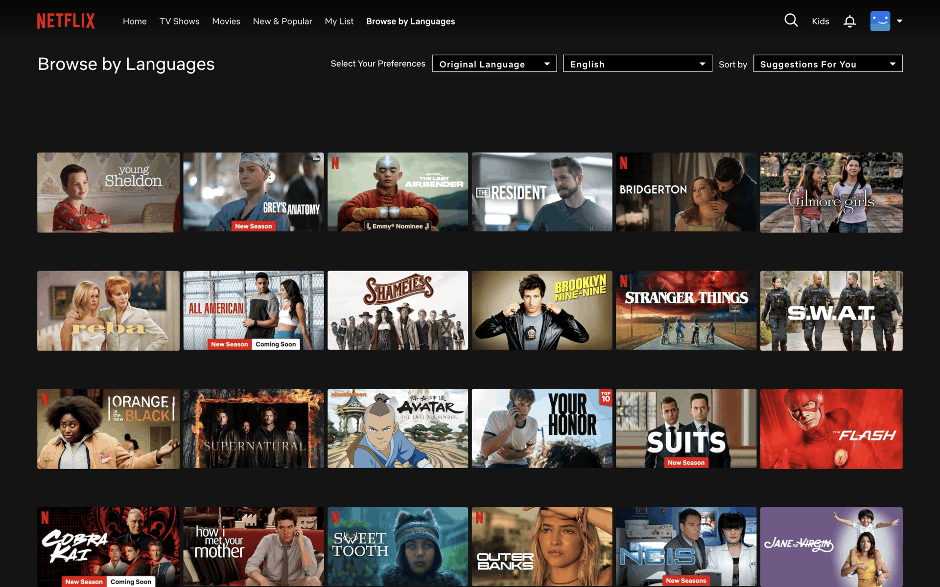Open Jane the Virgin title card

pyautogui.click(x=831, y=547)
